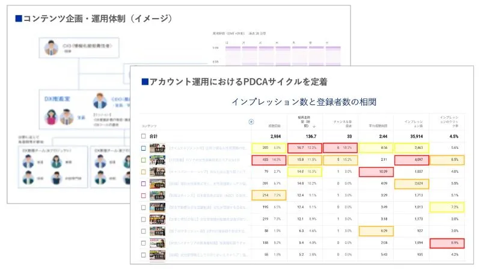Click the yellow-highlighted 4:56 cell
The image size is (481, 269).
[376, 148]
